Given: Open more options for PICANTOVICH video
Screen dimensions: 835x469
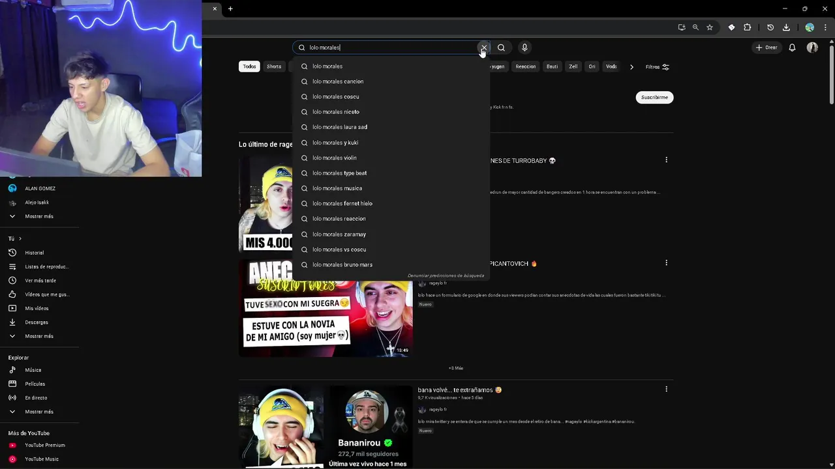Looking at the screenshot, I should 666,263.
